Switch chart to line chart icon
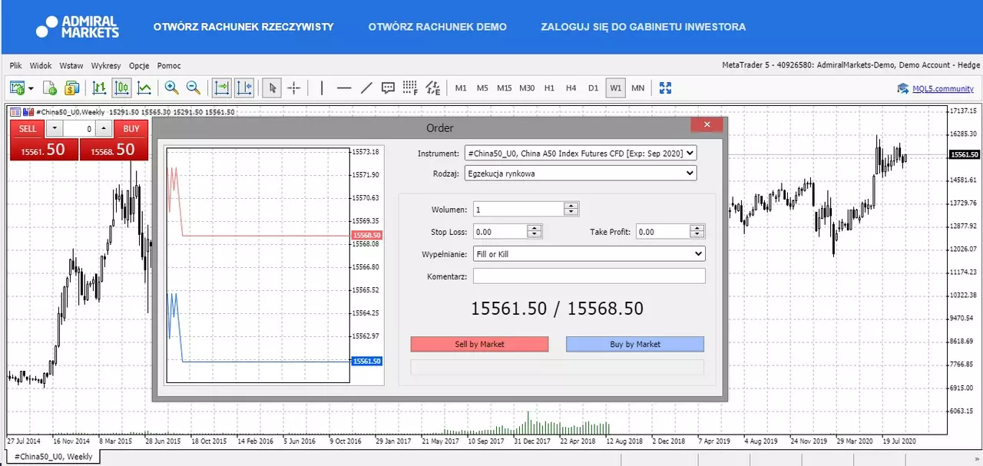 (144, 88)
